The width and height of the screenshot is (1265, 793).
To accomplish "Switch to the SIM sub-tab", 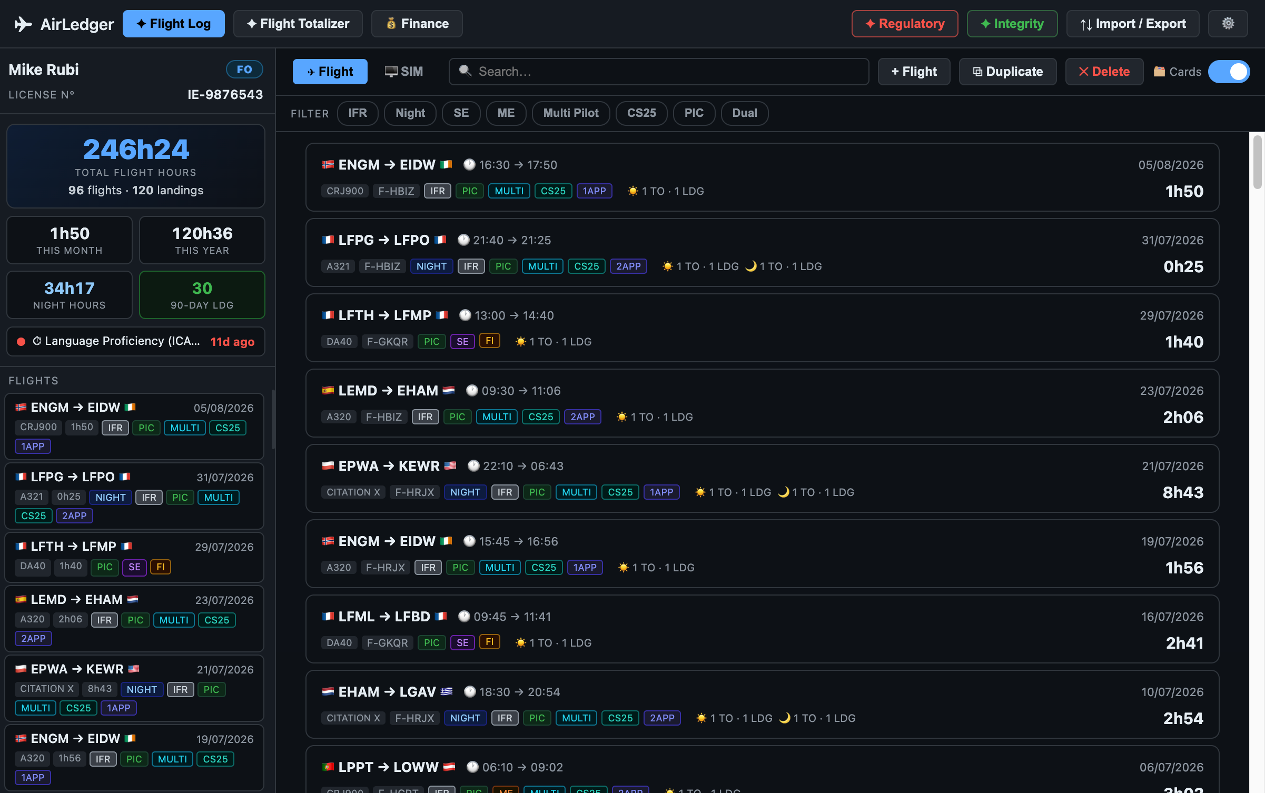I will [x=404, y=72].
